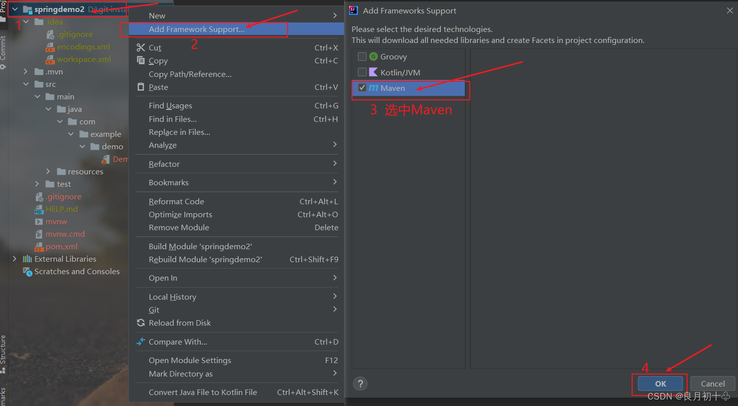The width and height of the screenshot is (738, 406).
Task: Uncheck the Maven checkbox
Action: click(363, 88)
